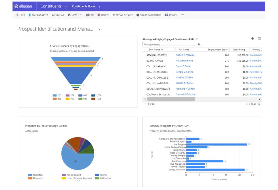Click chevron after Constituents Home
This screenshot has height=190, width=278.
pos(100,7)
